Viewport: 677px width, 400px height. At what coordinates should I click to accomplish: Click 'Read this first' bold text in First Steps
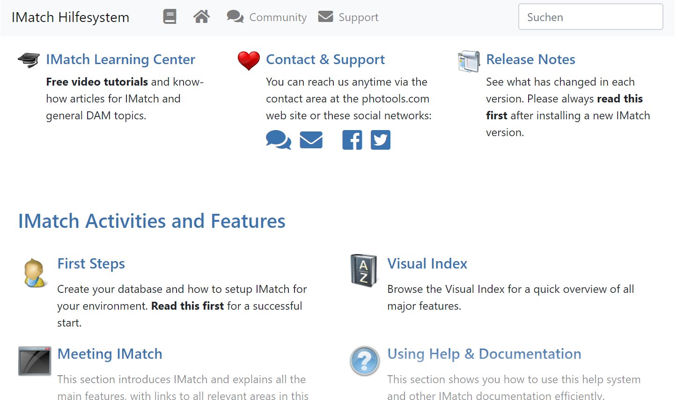(187, 306)
